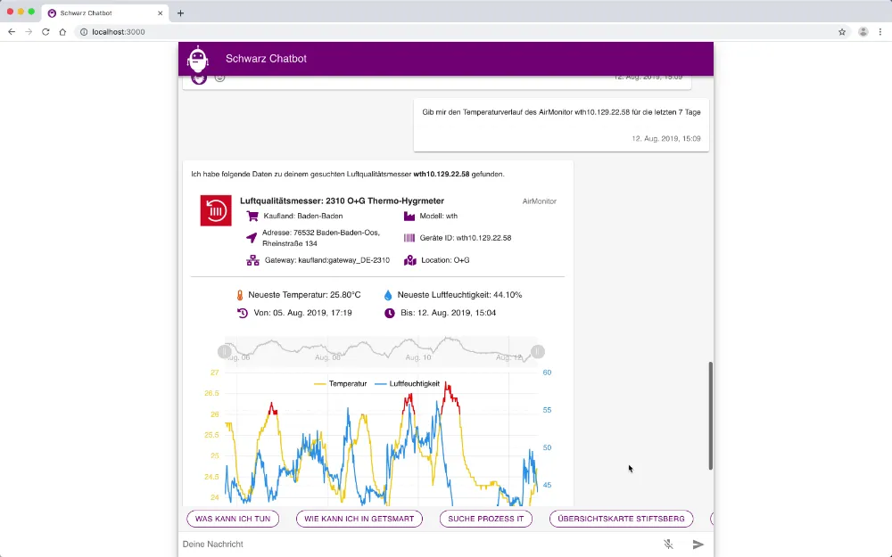The width and height of the screenshot is (892, 557).
Task: Click the chart overview navigator strip
Action: point(381,350)
